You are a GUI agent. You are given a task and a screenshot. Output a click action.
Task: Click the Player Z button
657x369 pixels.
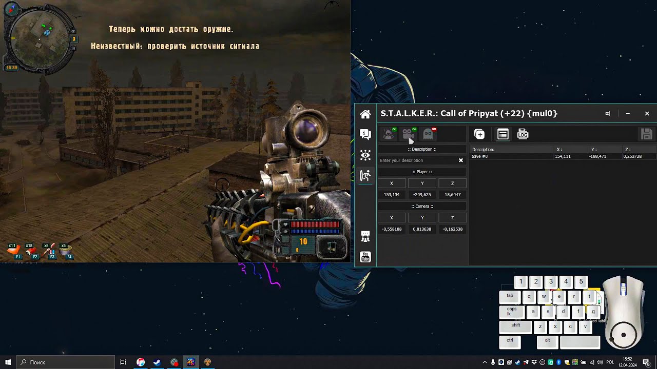tap(452, 183)
